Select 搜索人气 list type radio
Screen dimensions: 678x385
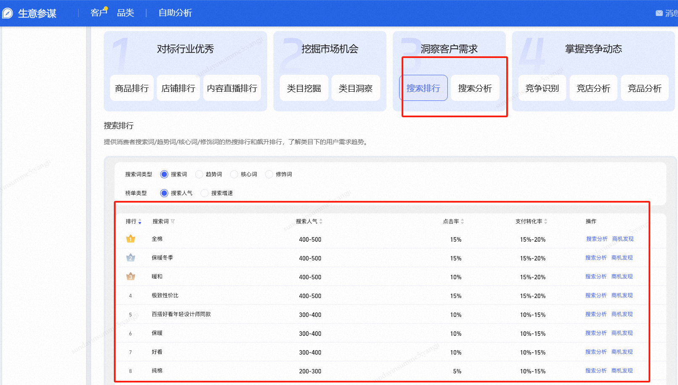(164, 193)
